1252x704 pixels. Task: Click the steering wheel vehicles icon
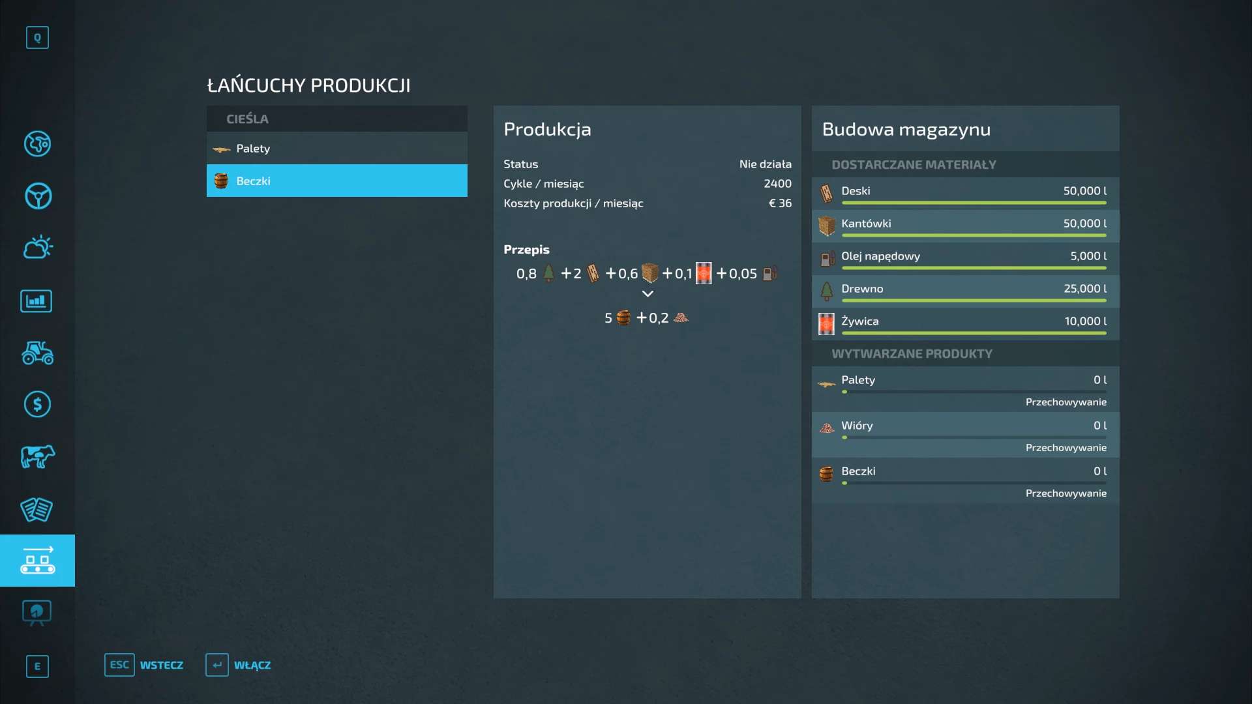pyautogui.click(x=37, y=196)
